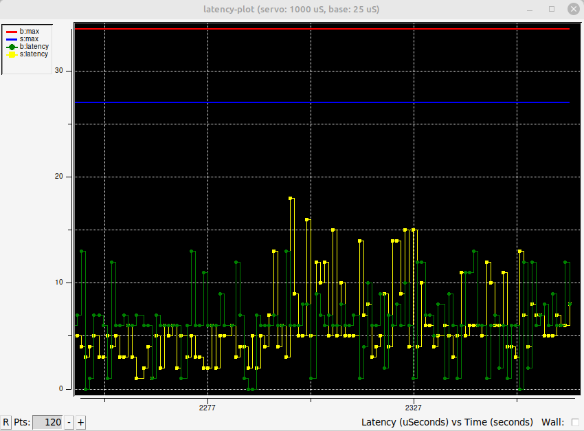
Task: Click the yellow s:latency legend marker
Action: click(x=12, y=54)
